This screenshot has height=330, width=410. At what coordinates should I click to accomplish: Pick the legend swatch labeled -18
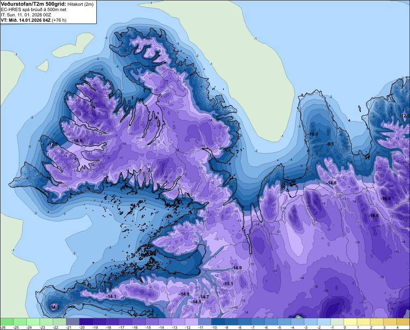point(112,321)
